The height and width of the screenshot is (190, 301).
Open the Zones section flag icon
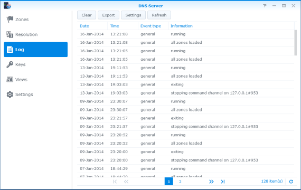[x=10, y=20]
